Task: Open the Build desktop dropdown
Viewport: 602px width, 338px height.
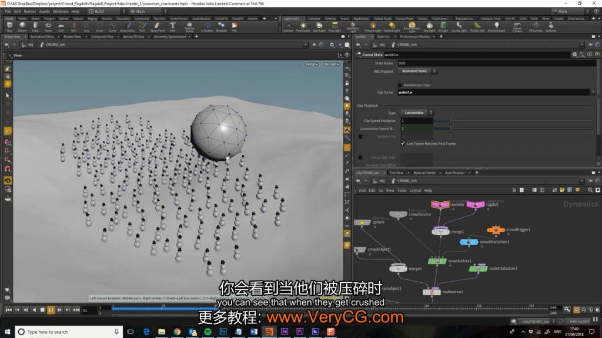Action: point(107,12)
